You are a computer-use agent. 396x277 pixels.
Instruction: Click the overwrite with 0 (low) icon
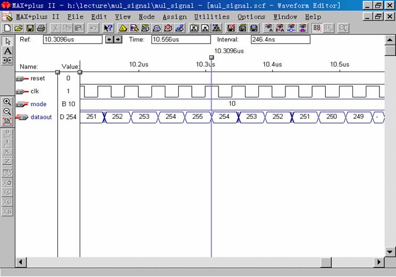7,133
